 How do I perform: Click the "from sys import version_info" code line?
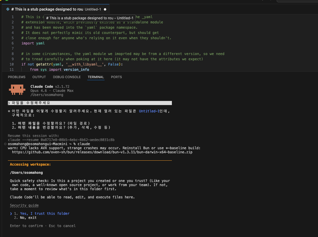pyautogui.click(x=59, y=70)
